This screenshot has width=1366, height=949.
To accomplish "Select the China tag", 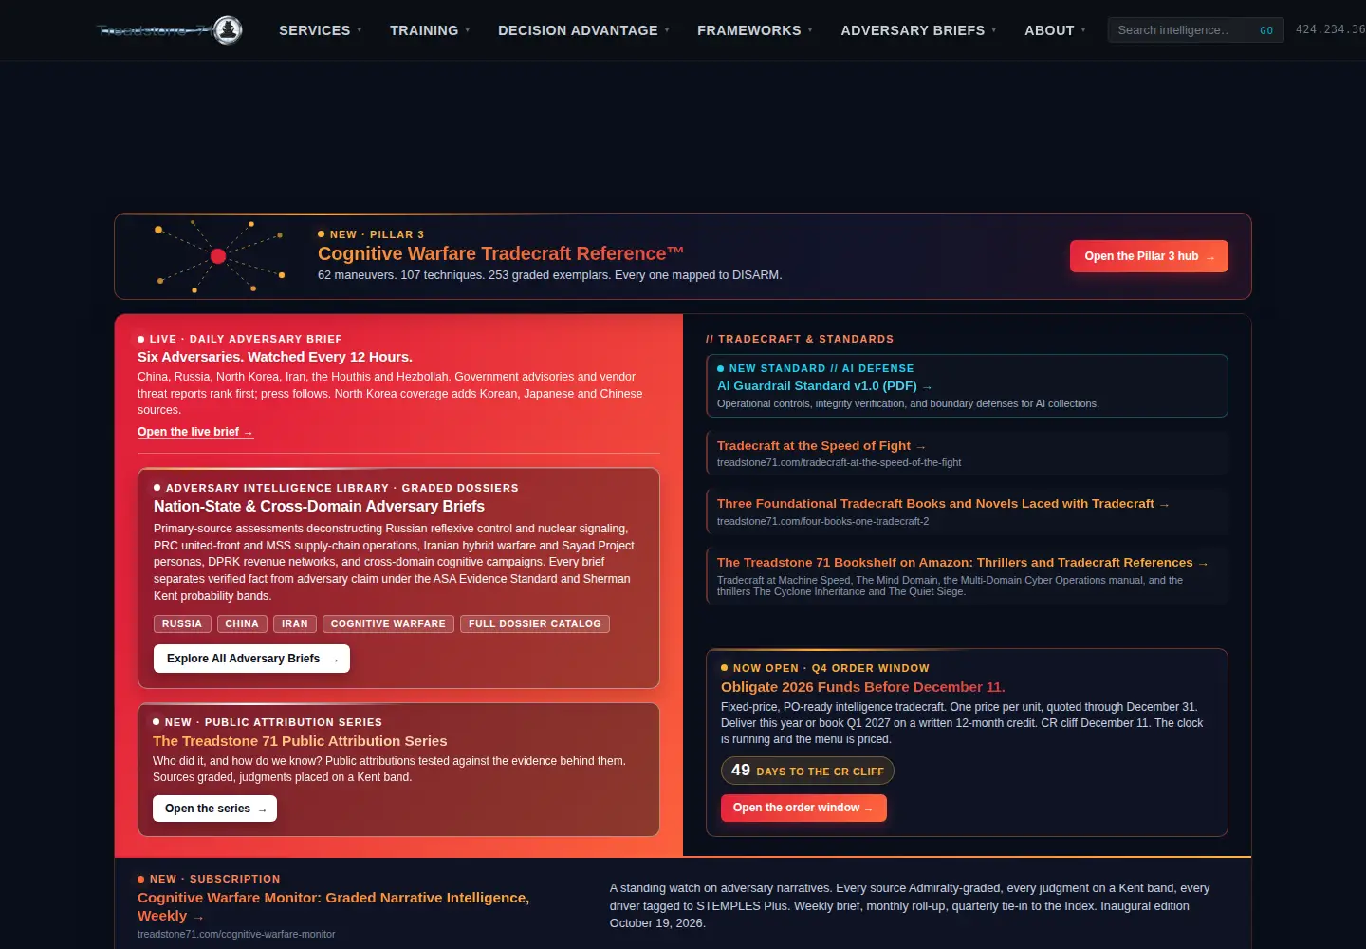I will 242,623.
